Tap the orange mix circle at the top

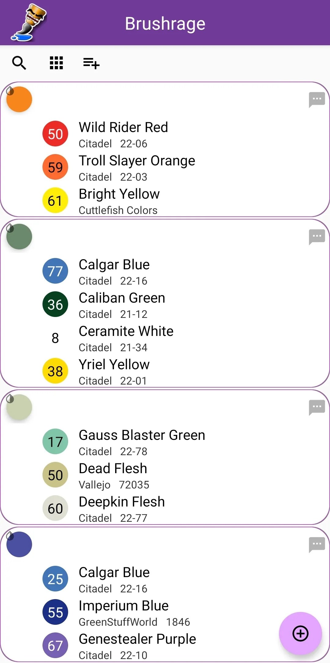[x=19, y=99]
